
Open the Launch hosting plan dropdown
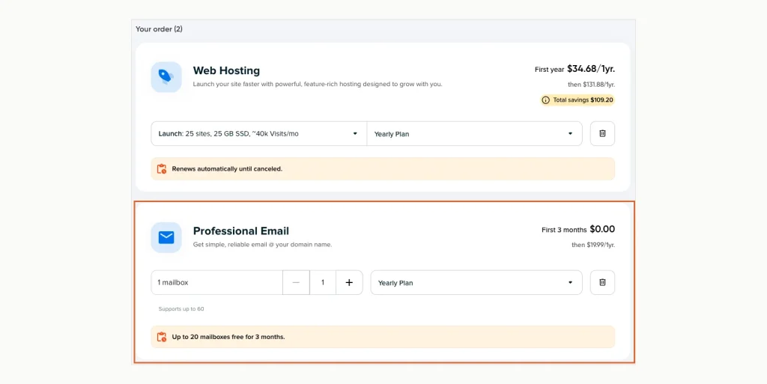click(x=258, y=133)
